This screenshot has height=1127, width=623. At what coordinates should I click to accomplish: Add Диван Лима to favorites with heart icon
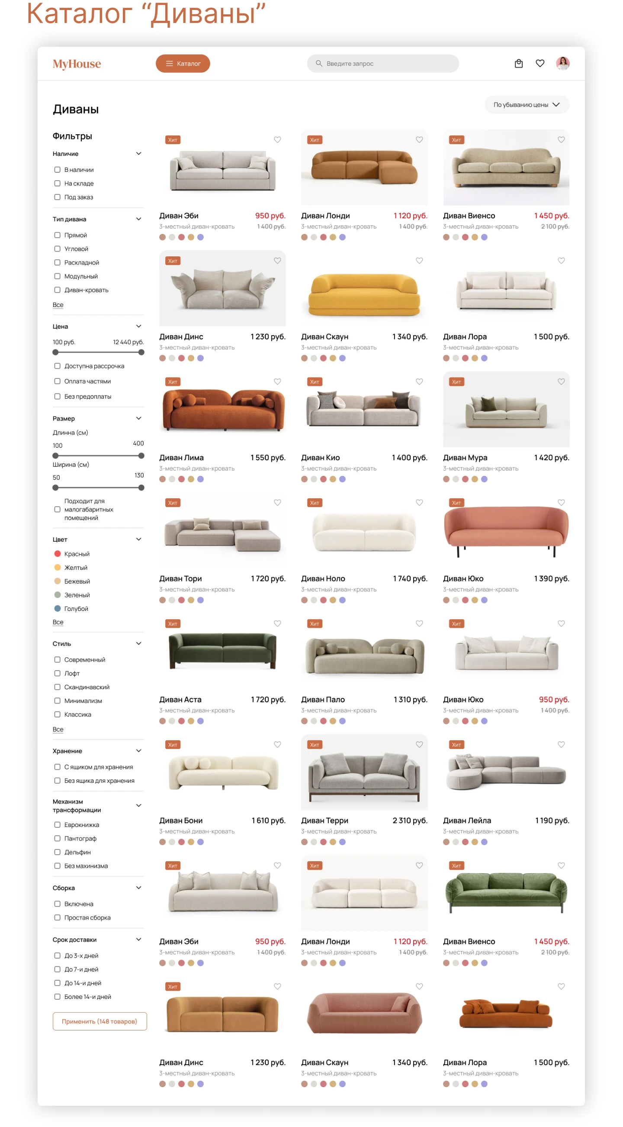(277, 381)
